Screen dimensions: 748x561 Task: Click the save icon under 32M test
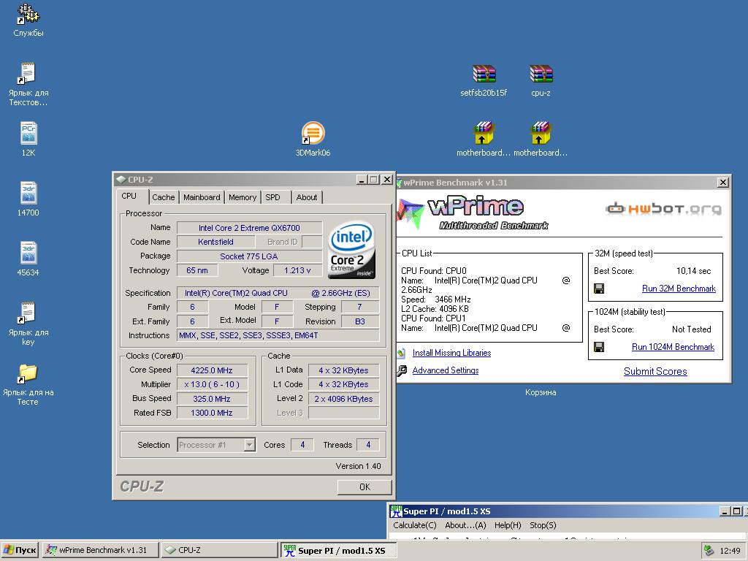pyautogui.click(x=599, y=288)
